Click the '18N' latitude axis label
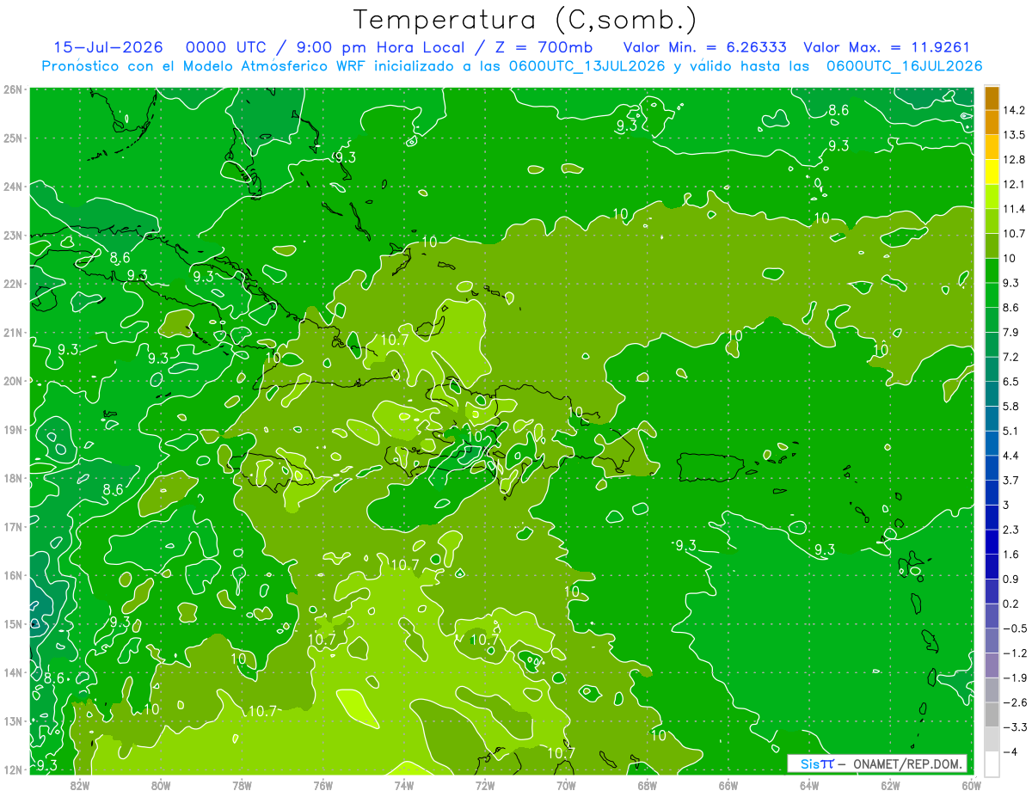 click(12, 478)
